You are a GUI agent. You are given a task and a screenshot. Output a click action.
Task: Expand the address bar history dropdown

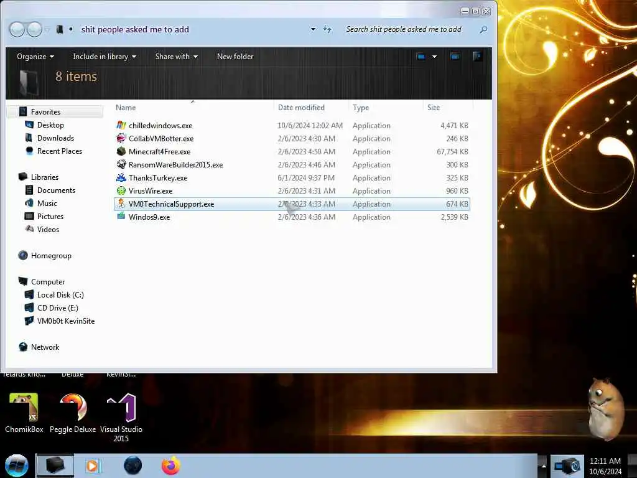pyautogui.click(x=314, y=29)
